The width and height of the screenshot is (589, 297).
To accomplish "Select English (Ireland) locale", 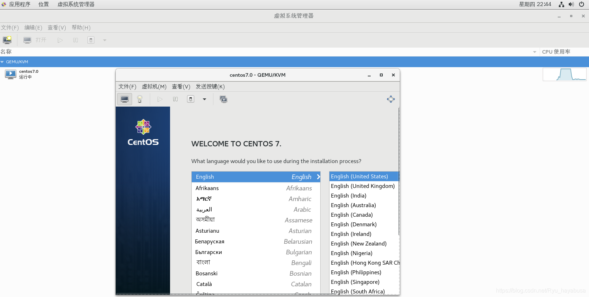I will tap(364, 234).
